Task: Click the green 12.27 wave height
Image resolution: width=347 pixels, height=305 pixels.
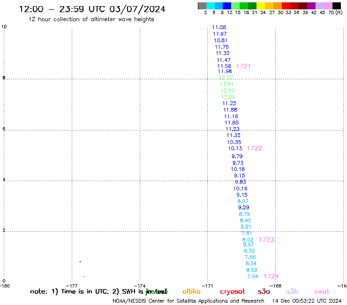Action: [x=226, y=77]
